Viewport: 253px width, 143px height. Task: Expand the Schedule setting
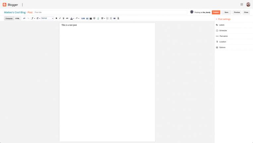pyautogui.click(x=234, y=30)
